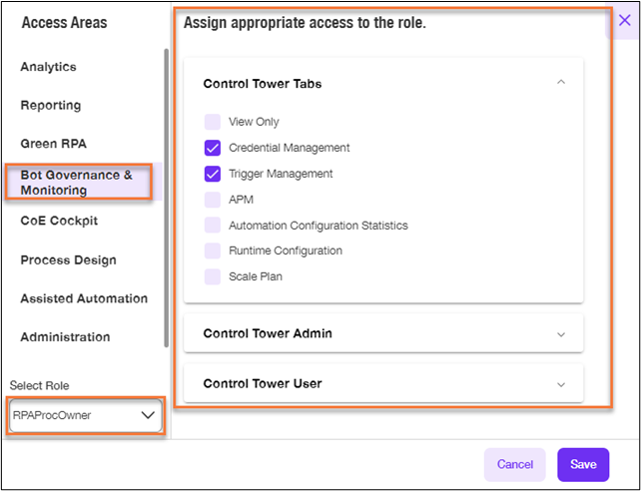Enable the View Only checkbox
Screen dimensions: 641x491
click(212, 122)
